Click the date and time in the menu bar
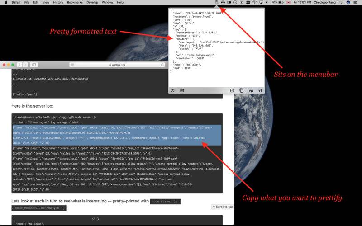The height and width of the screenshot is (226, 362). point(302,2)
